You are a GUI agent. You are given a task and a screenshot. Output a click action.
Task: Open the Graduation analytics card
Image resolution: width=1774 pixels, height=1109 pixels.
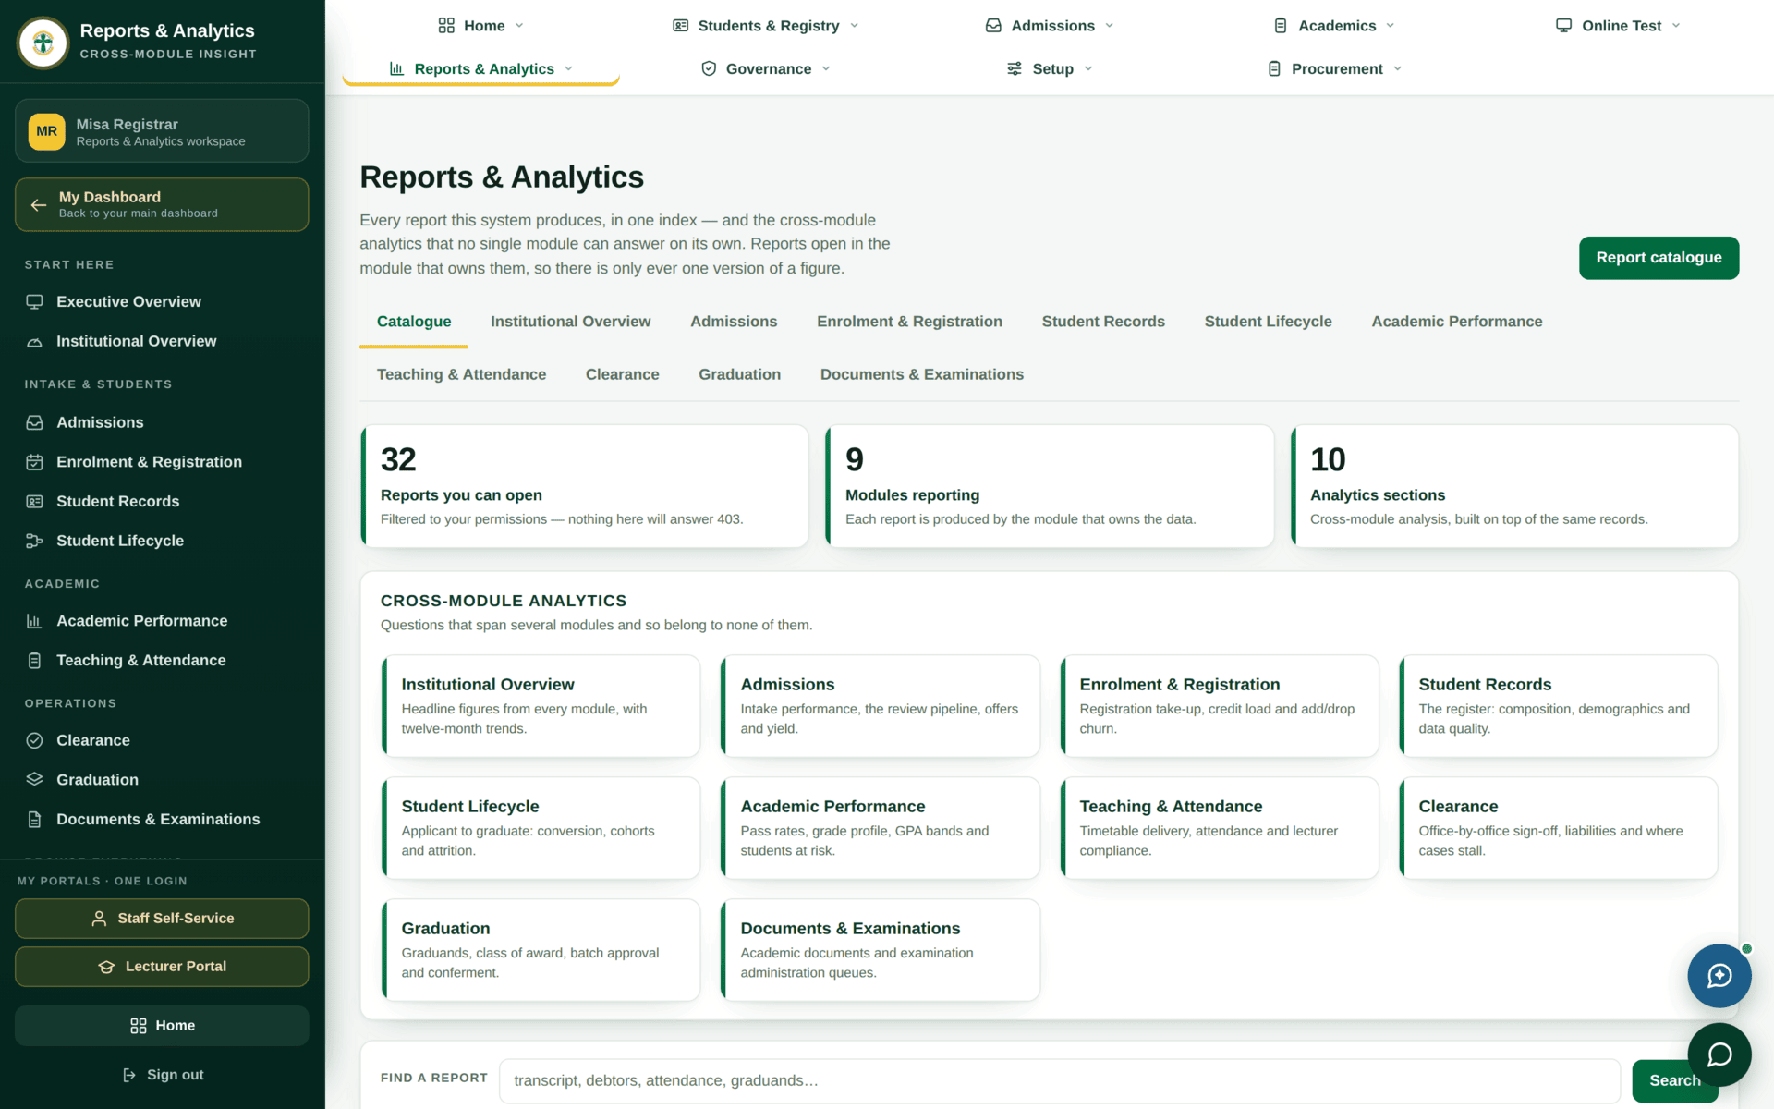click(x=541, y=950)
